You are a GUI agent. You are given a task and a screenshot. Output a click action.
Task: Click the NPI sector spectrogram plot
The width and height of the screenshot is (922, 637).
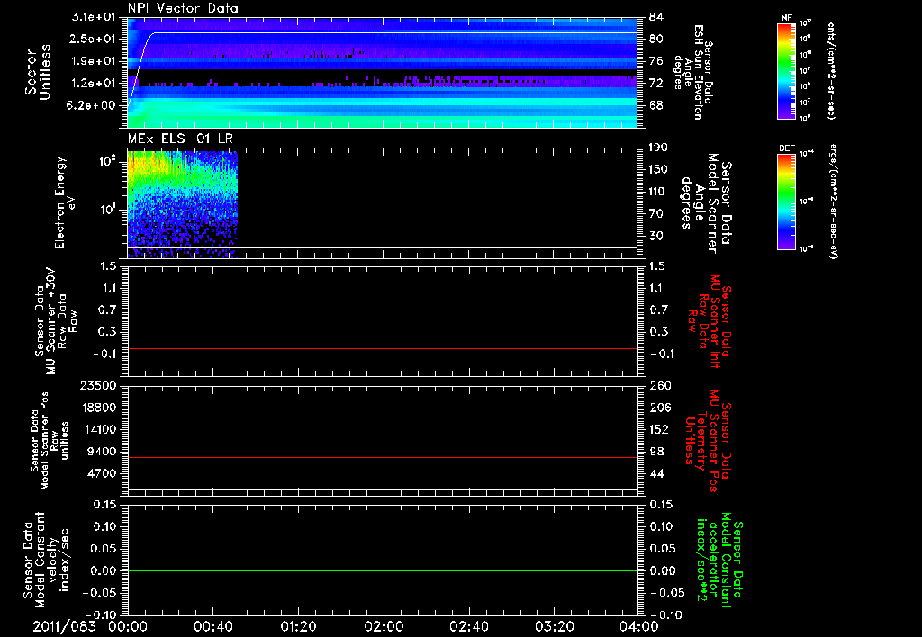382,73
